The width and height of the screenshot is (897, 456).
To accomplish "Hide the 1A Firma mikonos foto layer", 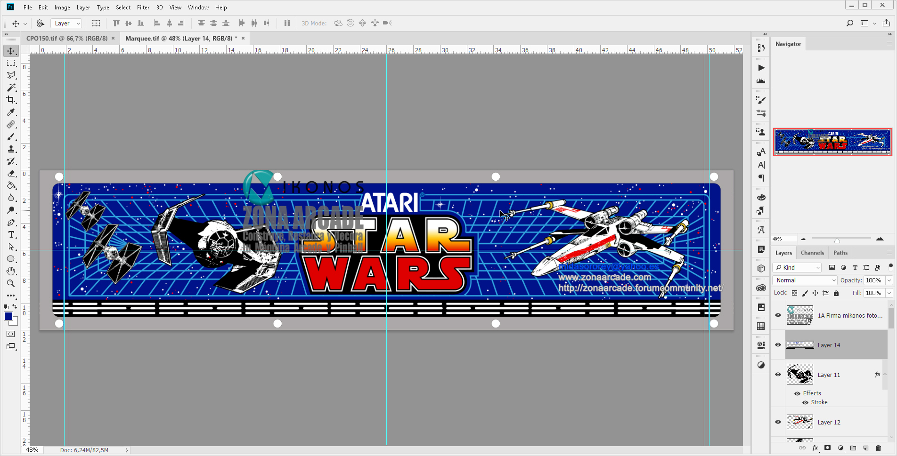I will pos(778,315).
